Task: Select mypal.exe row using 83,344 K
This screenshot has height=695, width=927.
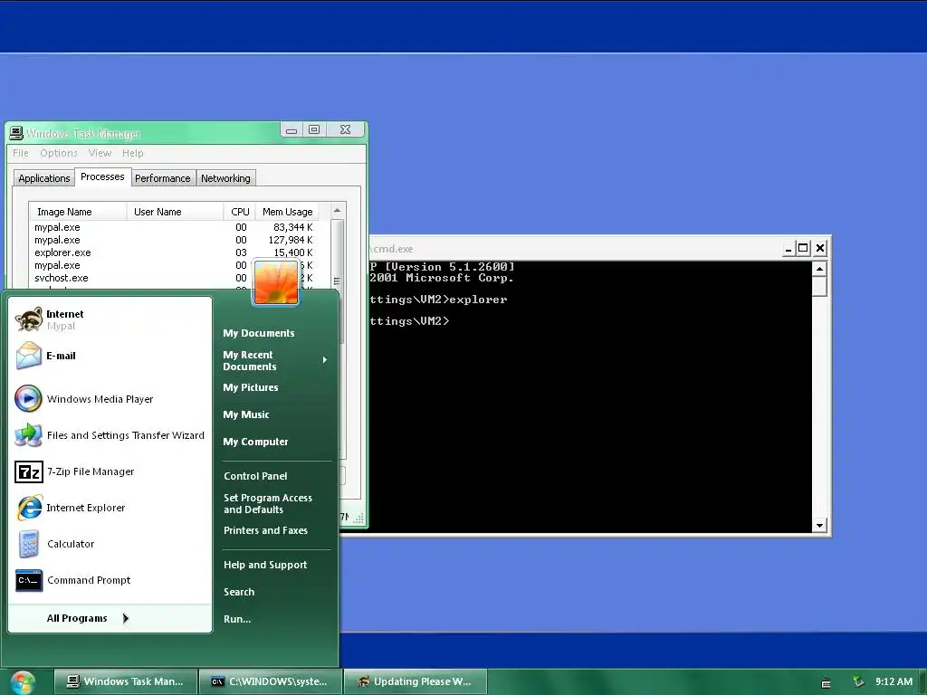Action: pos(173,227)
